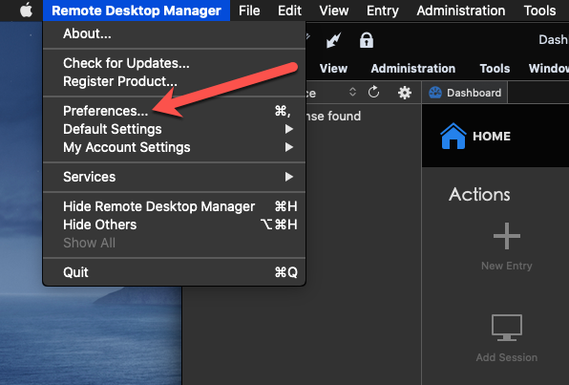Click the New Entry plus icon
569x385 pixels.
507,236
